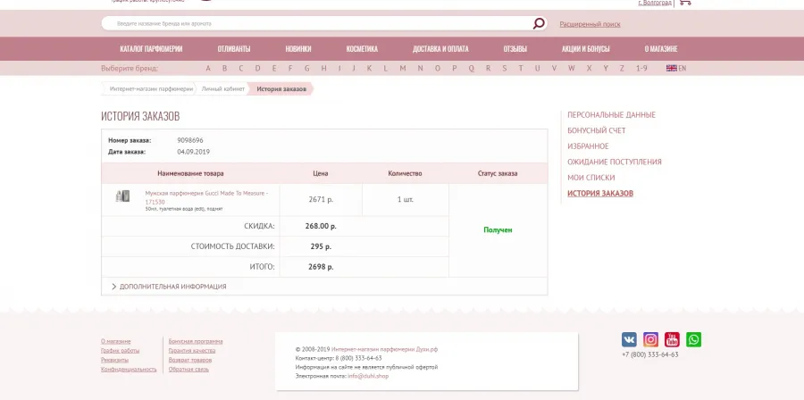This screenshot has height=400, width=804.
Task: Open Доставка и оплата menu item
Action: (440, 49)
